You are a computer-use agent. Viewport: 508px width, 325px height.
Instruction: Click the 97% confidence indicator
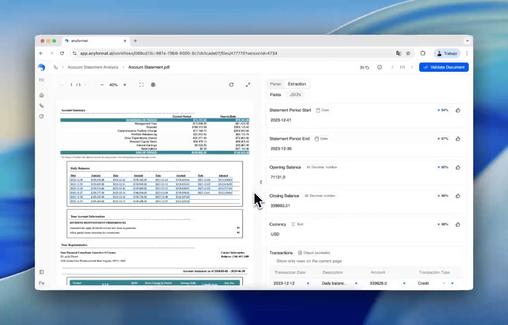pyautogui.click(x=443, y=139)
